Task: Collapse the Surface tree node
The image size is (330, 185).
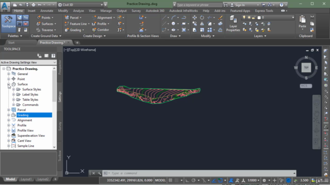Action: coord(9,84)
